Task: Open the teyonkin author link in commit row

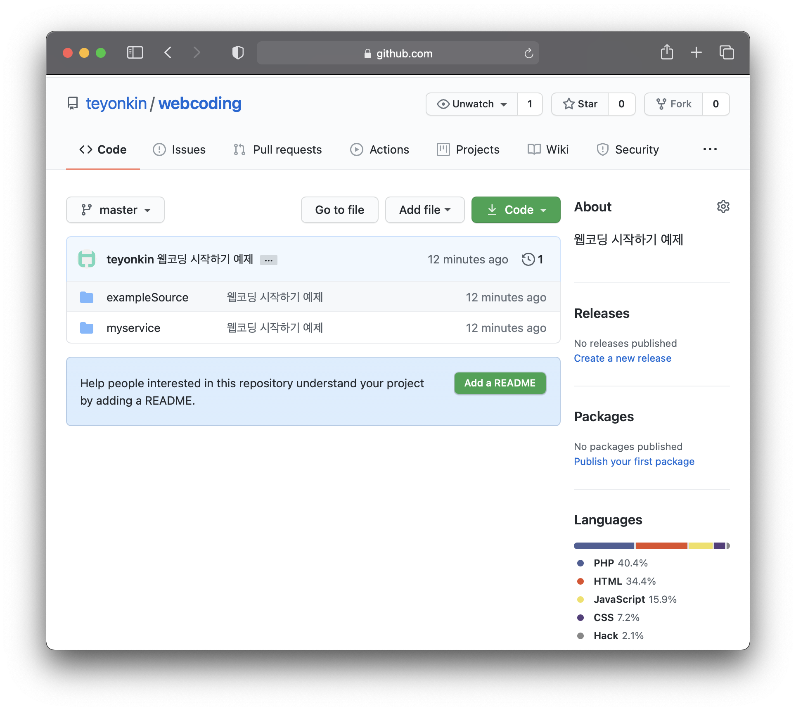Action: [130, 259]
